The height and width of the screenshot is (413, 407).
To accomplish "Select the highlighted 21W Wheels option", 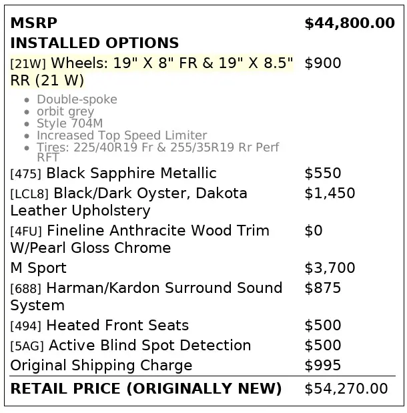I will (151, 71).
